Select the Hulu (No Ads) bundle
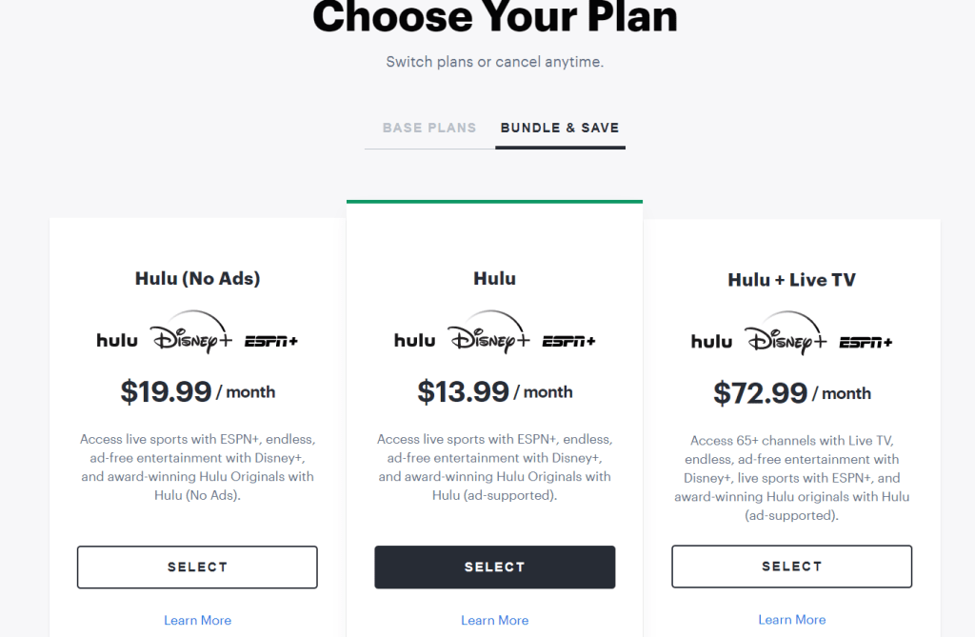This screenshot has height=637, width=975. click(x=197, y=567)
